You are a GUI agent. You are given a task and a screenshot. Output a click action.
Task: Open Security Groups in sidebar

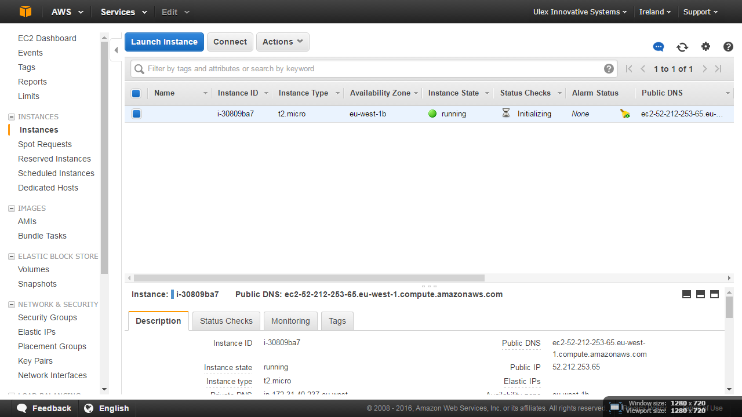point(48,317)
